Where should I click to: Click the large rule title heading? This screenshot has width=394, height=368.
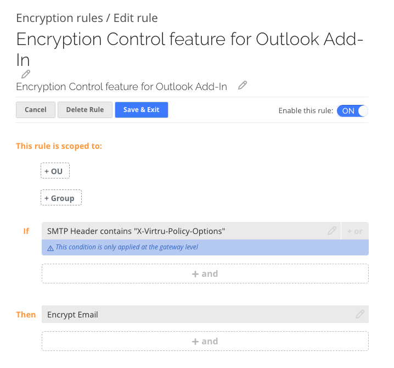[x=190, y=49]
